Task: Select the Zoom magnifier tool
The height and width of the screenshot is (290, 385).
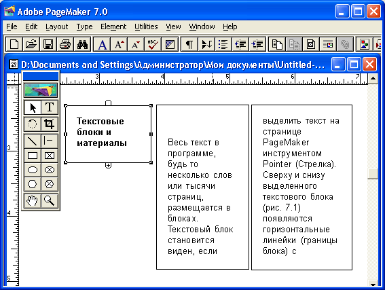Action: (50, 201)
